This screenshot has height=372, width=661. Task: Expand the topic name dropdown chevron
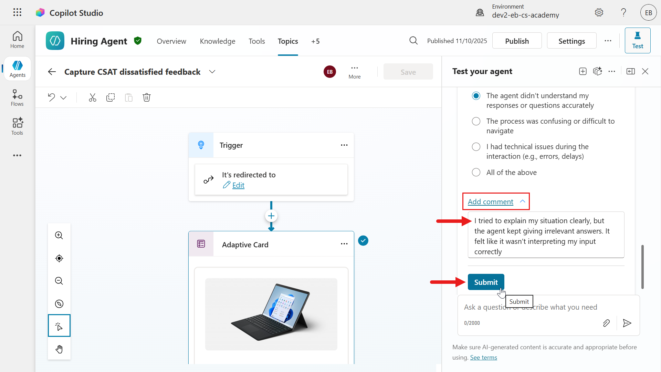tap(212, 72)
